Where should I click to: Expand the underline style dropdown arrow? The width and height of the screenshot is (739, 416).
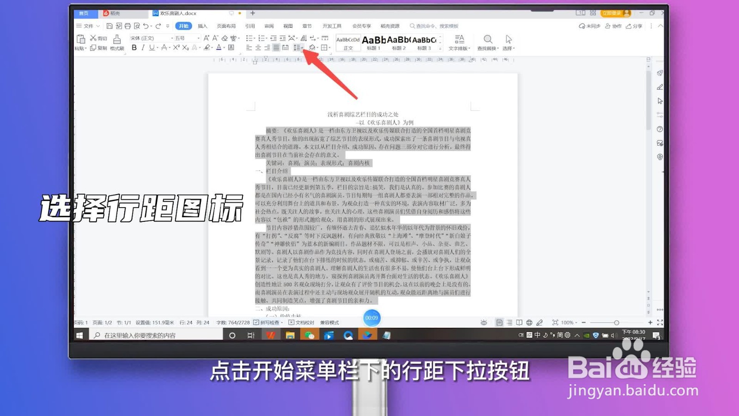tap(157, 49)
